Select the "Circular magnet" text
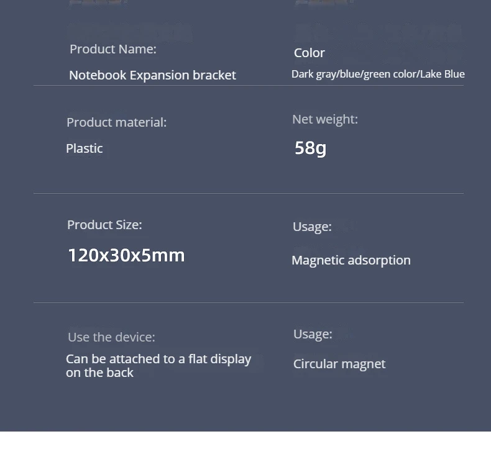This screenshot has height=457, width=491. tap(339, 364)
